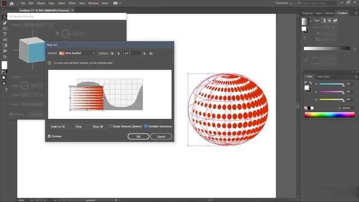The width and height of the screenshot is (359, 202).
Task: Select the Artboard tool
Action: 4,57
